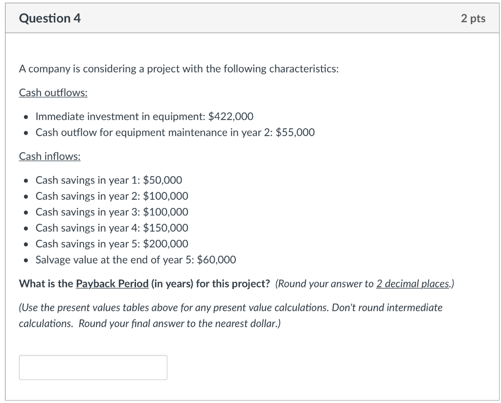Click the "A company is considering" intro sentence
The width and height of the screenshot is (501, 403).
[x=179, y=69]
